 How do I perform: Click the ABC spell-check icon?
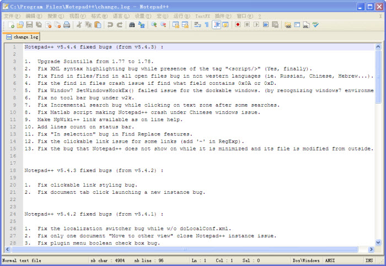pyautogui.click(x=315, y=25)
